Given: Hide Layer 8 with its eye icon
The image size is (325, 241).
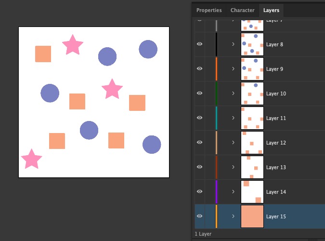Looking at the screenshot, I should [x=199, y=44].
